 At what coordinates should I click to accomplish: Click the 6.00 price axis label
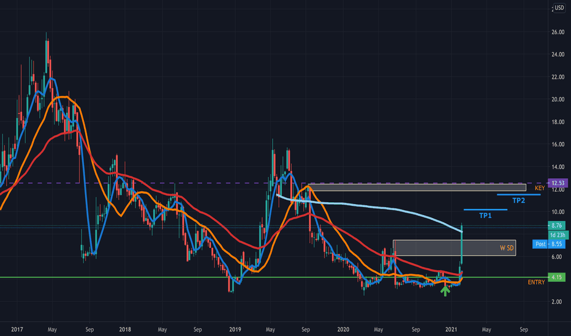tap(557, 257)
